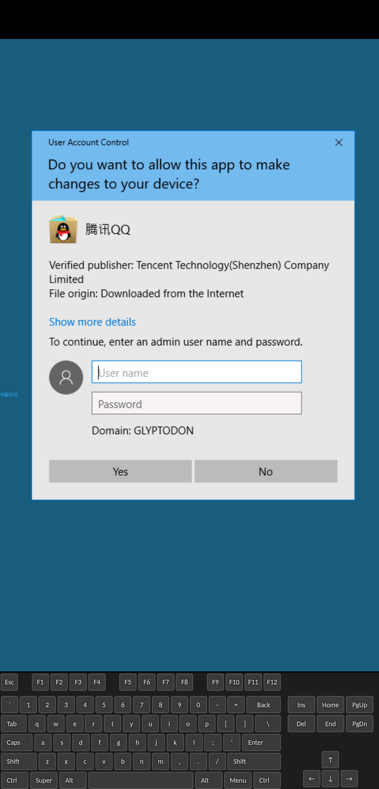Close the User Account Control dialog
The width and height of the screenshot is (379, 789).
click(339, 142)
